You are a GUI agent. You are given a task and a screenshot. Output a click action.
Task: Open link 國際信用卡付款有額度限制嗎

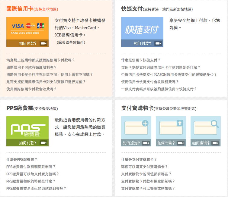[x=31, y=67]
